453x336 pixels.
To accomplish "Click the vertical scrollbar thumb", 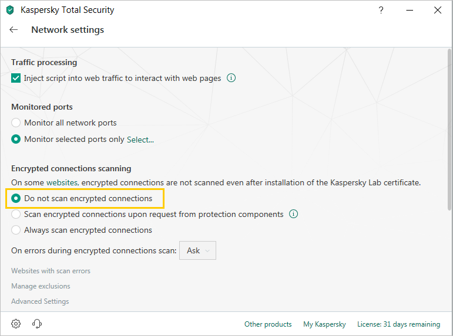I will (x=449, y=130).
